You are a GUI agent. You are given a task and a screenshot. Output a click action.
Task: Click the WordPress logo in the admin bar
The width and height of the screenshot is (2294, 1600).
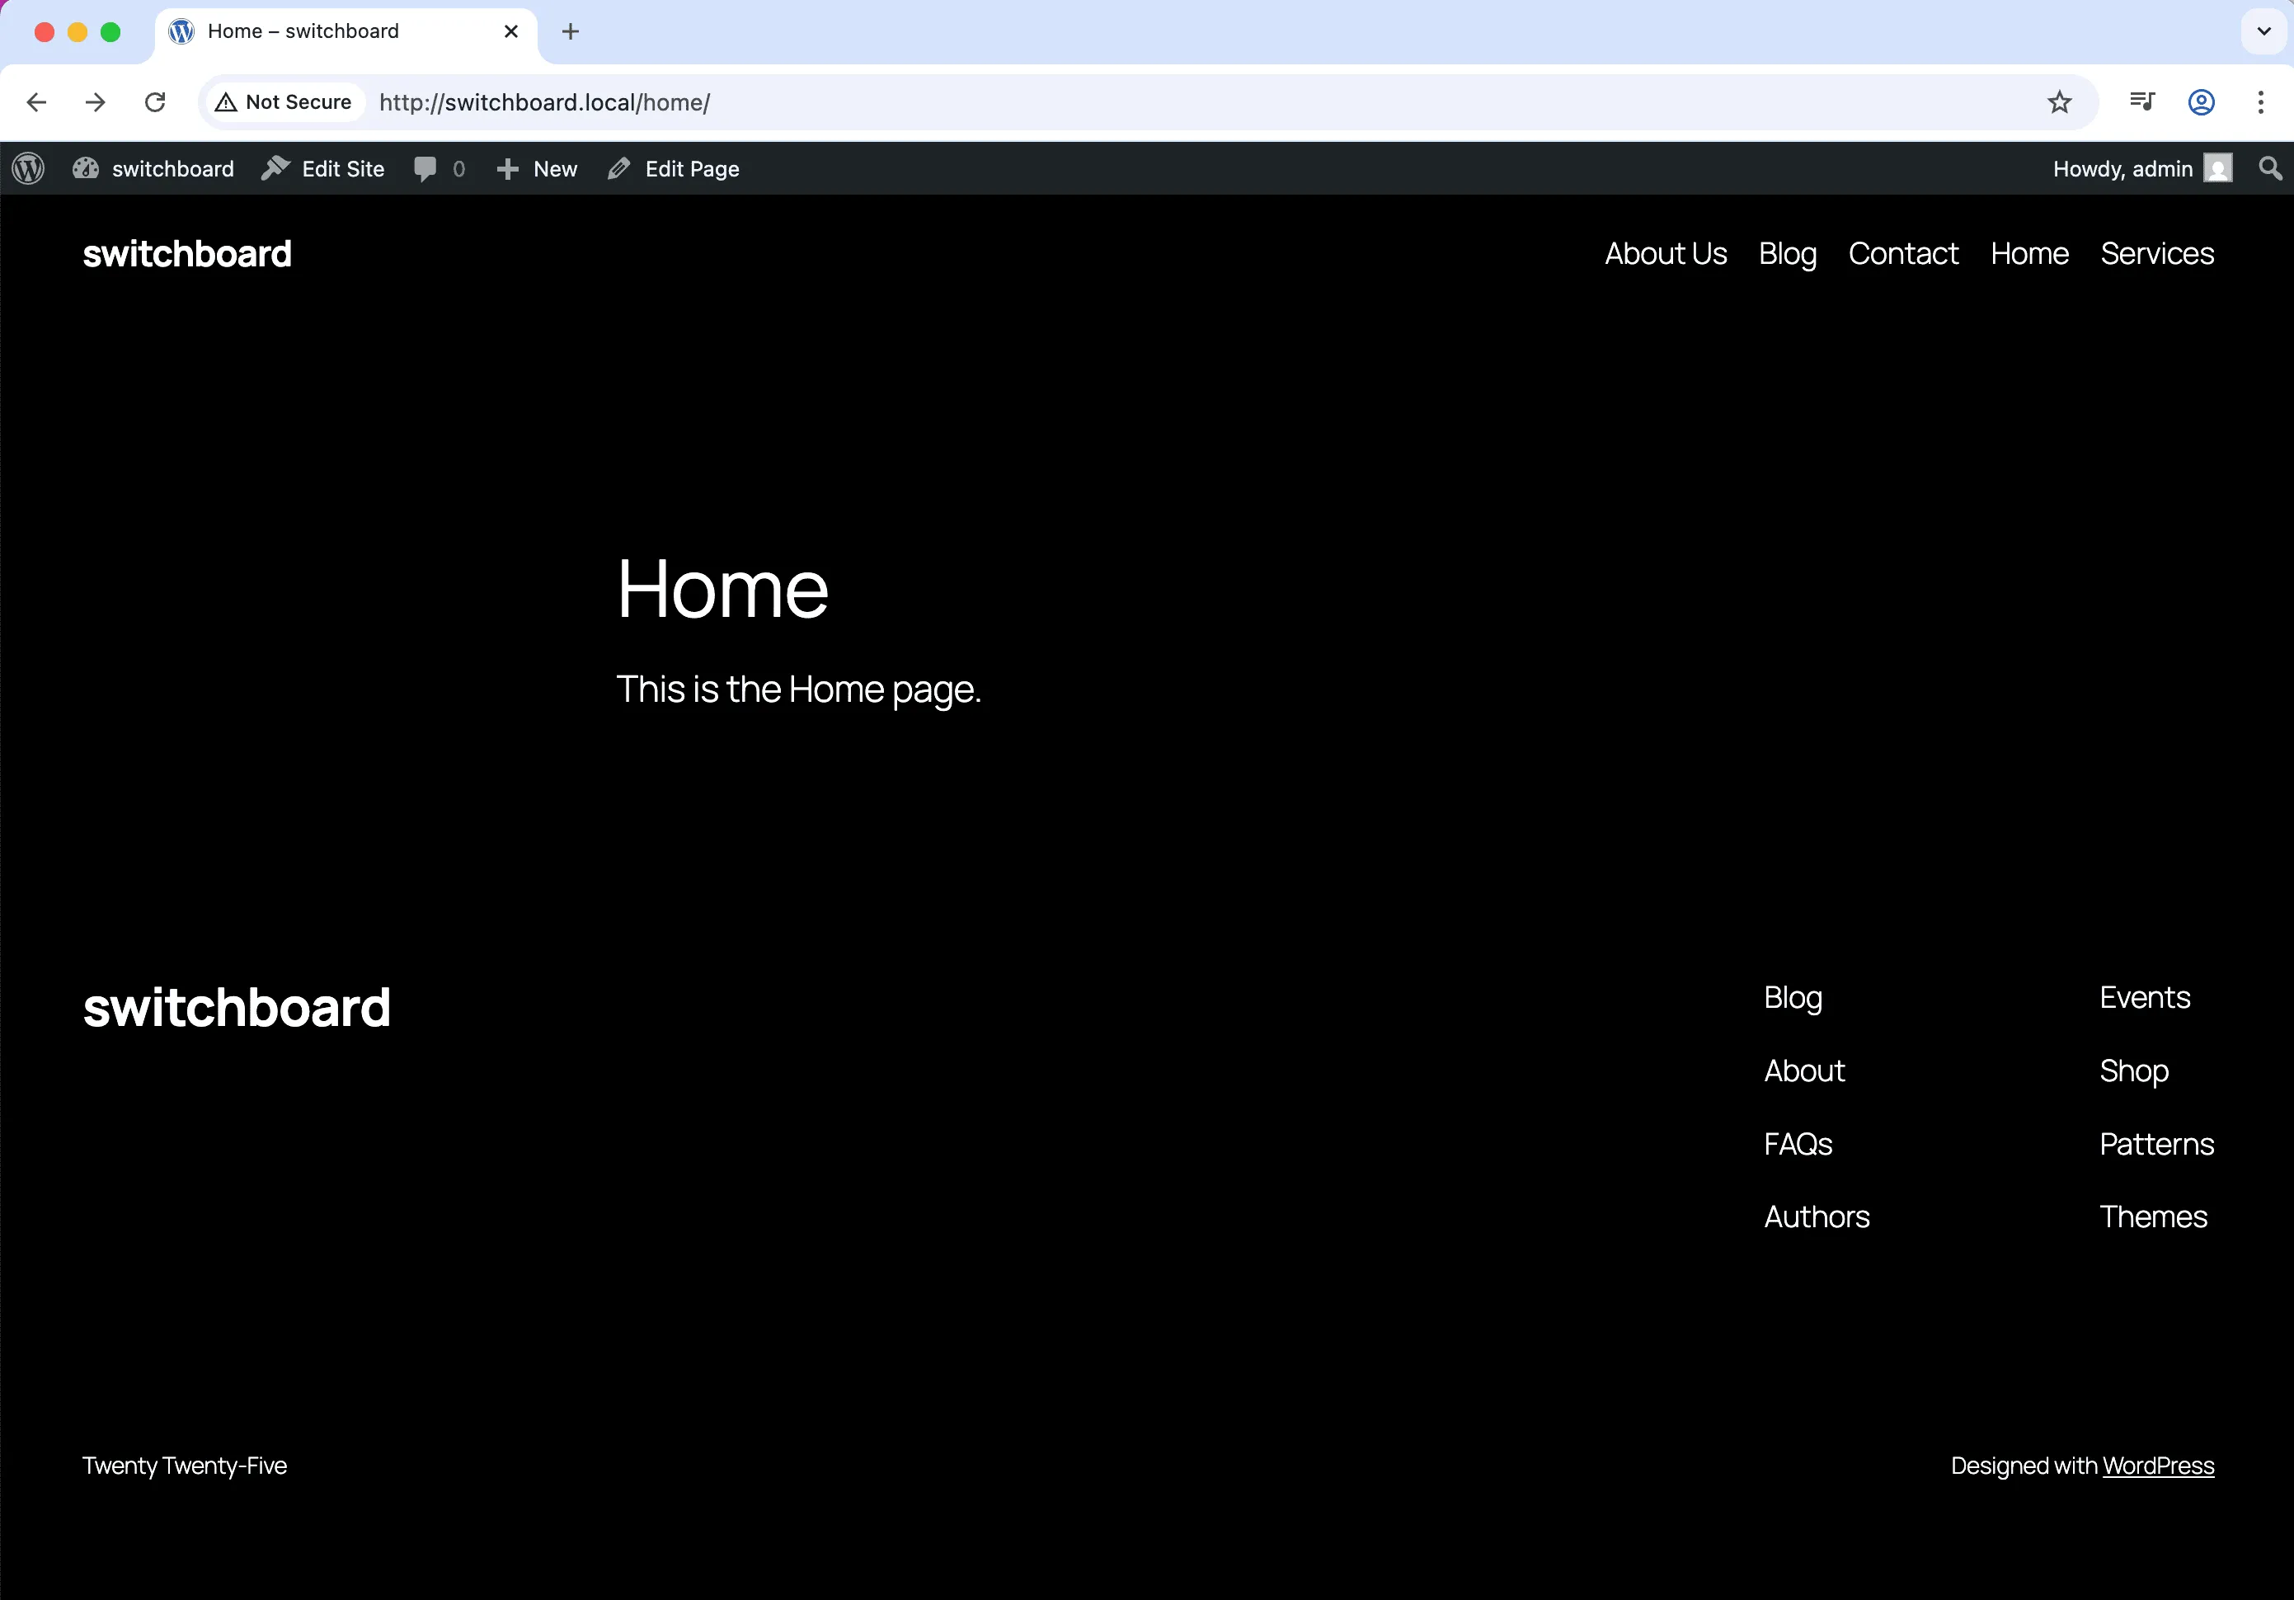coord(27,168)
